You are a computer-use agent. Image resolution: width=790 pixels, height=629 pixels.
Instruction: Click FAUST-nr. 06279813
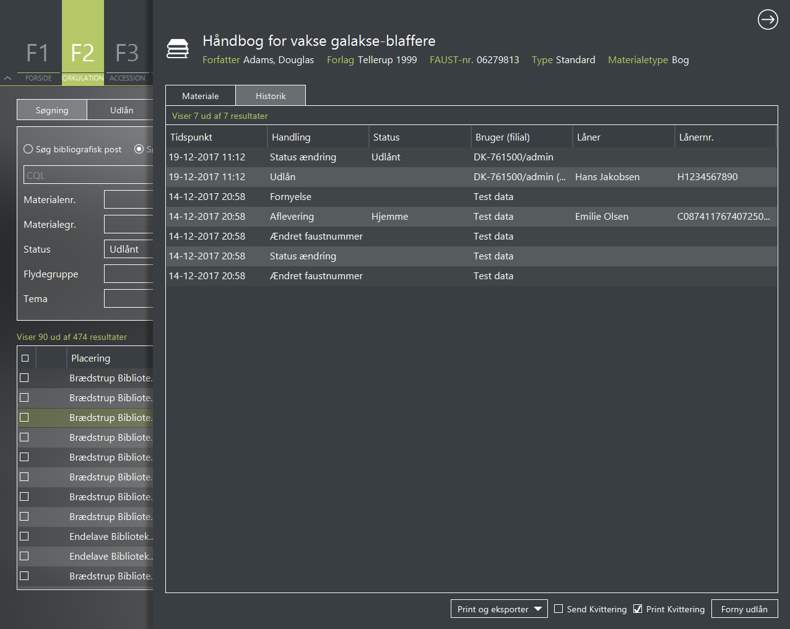pos(498,59)
